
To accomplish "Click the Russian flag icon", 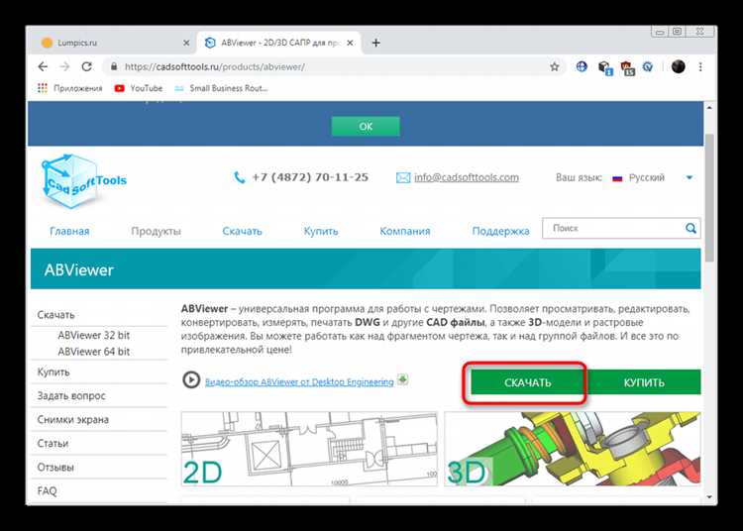I will 617,178.
